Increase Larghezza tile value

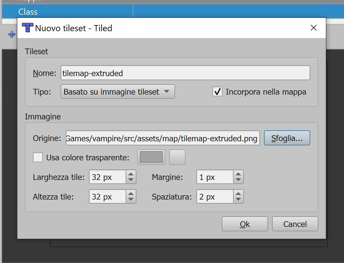click(x=131, y=174)
